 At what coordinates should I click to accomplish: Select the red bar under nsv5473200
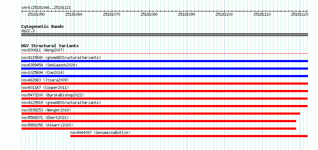point(164,99)
